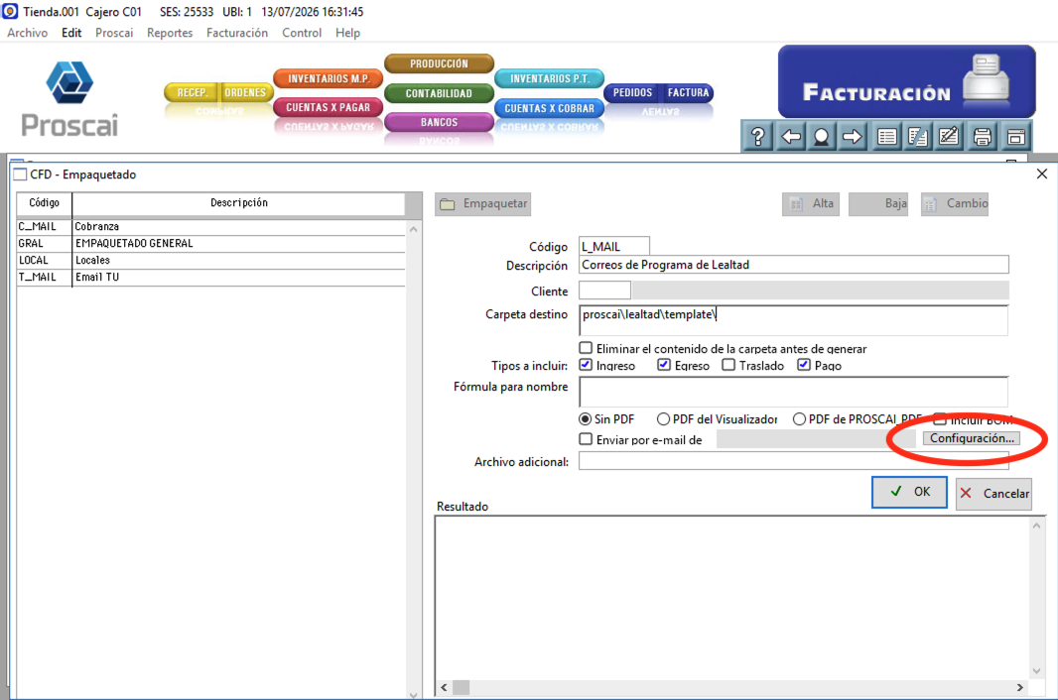Select PDF del Visualizador radio option
Screen dimensions: 1058x700
[663, 418]
